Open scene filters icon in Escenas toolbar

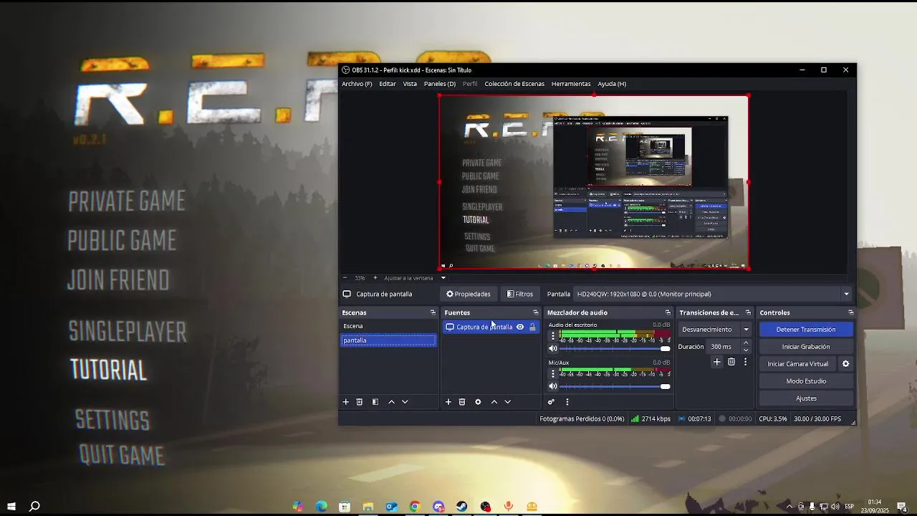point(375,402)
